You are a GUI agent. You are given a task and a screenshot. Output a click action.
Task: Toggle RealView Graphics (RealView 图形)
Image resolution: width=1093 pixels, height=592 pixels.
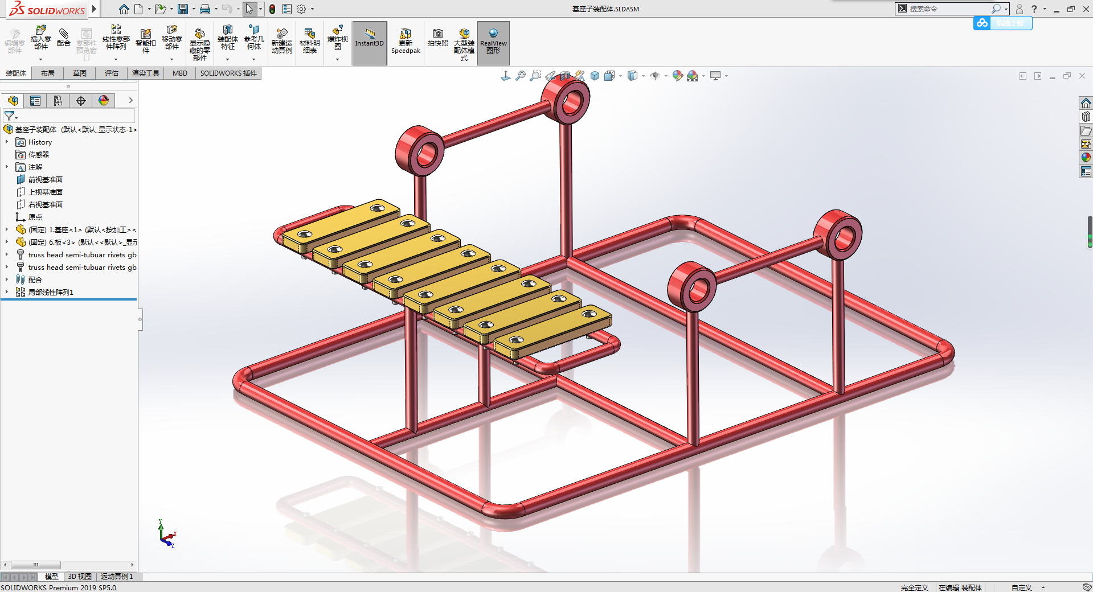click(x=493, y=43)
